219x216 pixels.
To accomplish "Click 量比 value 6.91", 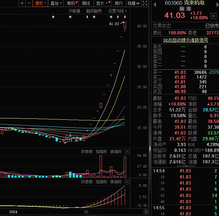I will pos(214,116).
